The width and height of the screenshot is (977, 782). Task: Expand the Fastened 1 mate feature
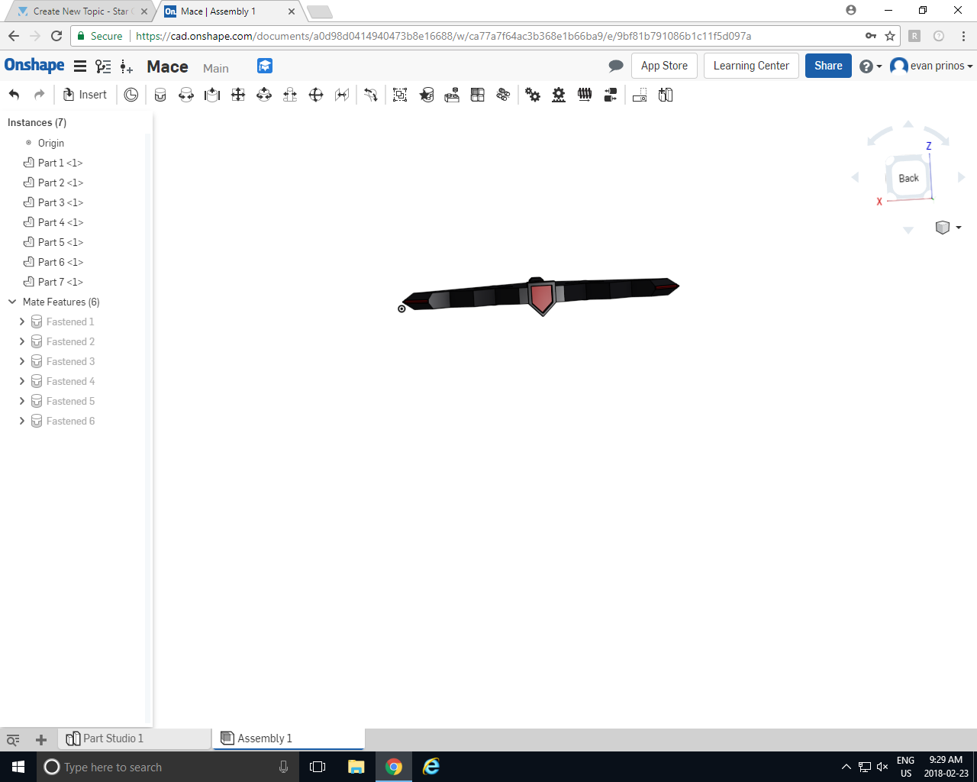tap(22, 322)
